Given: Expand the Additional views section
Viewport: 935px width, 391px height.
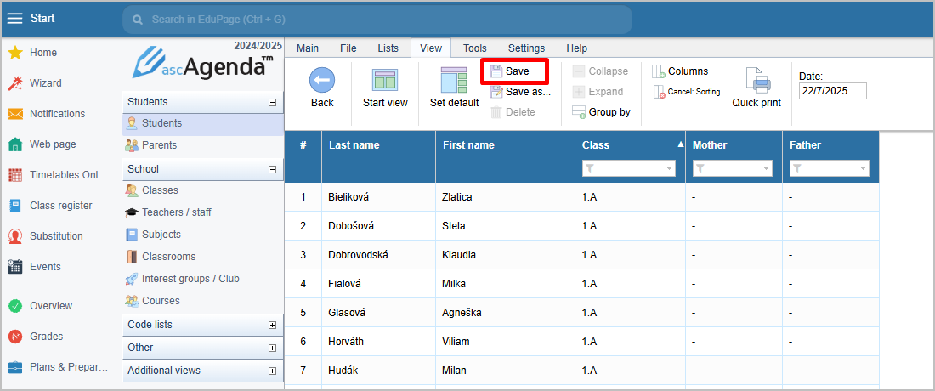Looking at the screenshot, I should (273, 371).
